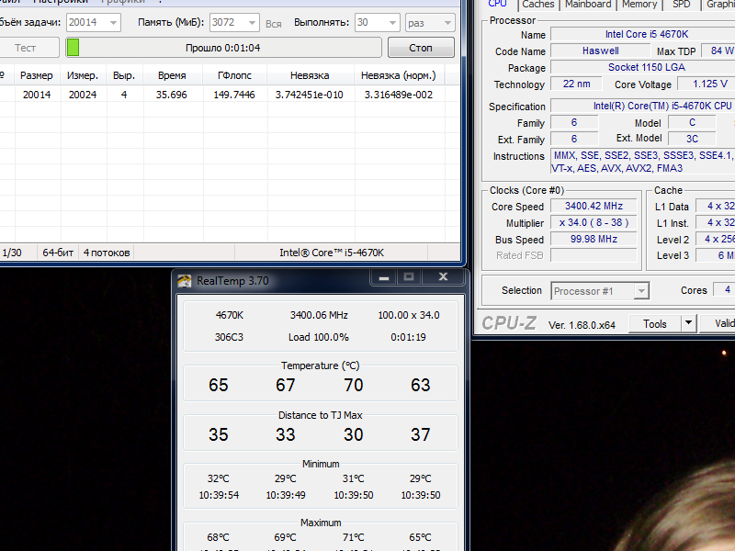Image resolution: width=735 pixels, height=551 pixels.
Task: Click the maximum 71°C reading
Action: (x=354, y=537)
